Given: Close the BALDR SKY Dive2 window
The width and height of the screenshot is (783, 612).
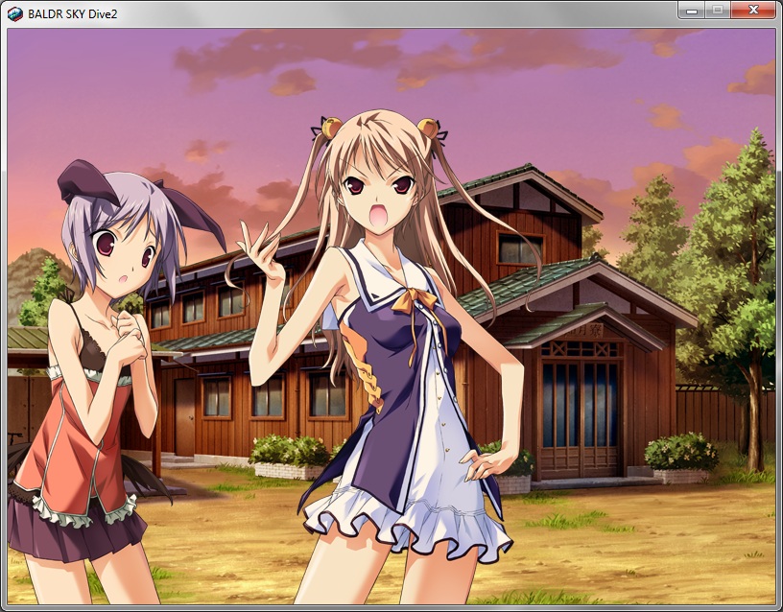Looking at the screenshot, I should 753,10.
